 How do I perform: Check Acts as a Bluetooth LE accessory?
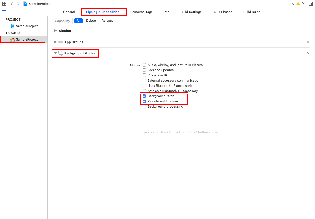coord(144,91)
